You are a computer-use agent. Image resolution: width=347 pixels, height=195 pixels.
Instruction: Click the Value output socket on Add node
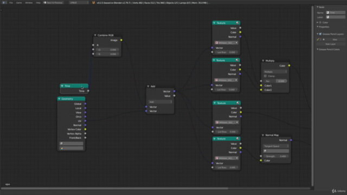(x=174, y=96)
